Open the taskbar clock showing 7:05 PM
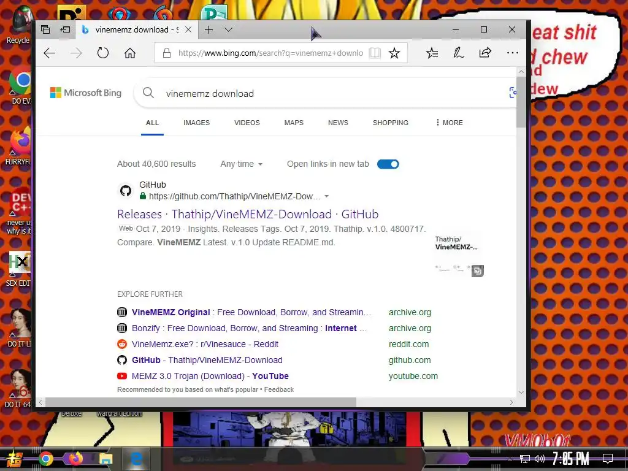Screen dimensions: 628x471 click(x=571, y=459)
